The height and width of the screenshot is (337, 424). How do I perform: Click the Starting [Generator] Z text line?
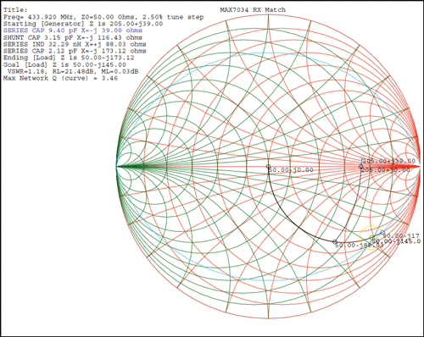click(x=83, y=24)
